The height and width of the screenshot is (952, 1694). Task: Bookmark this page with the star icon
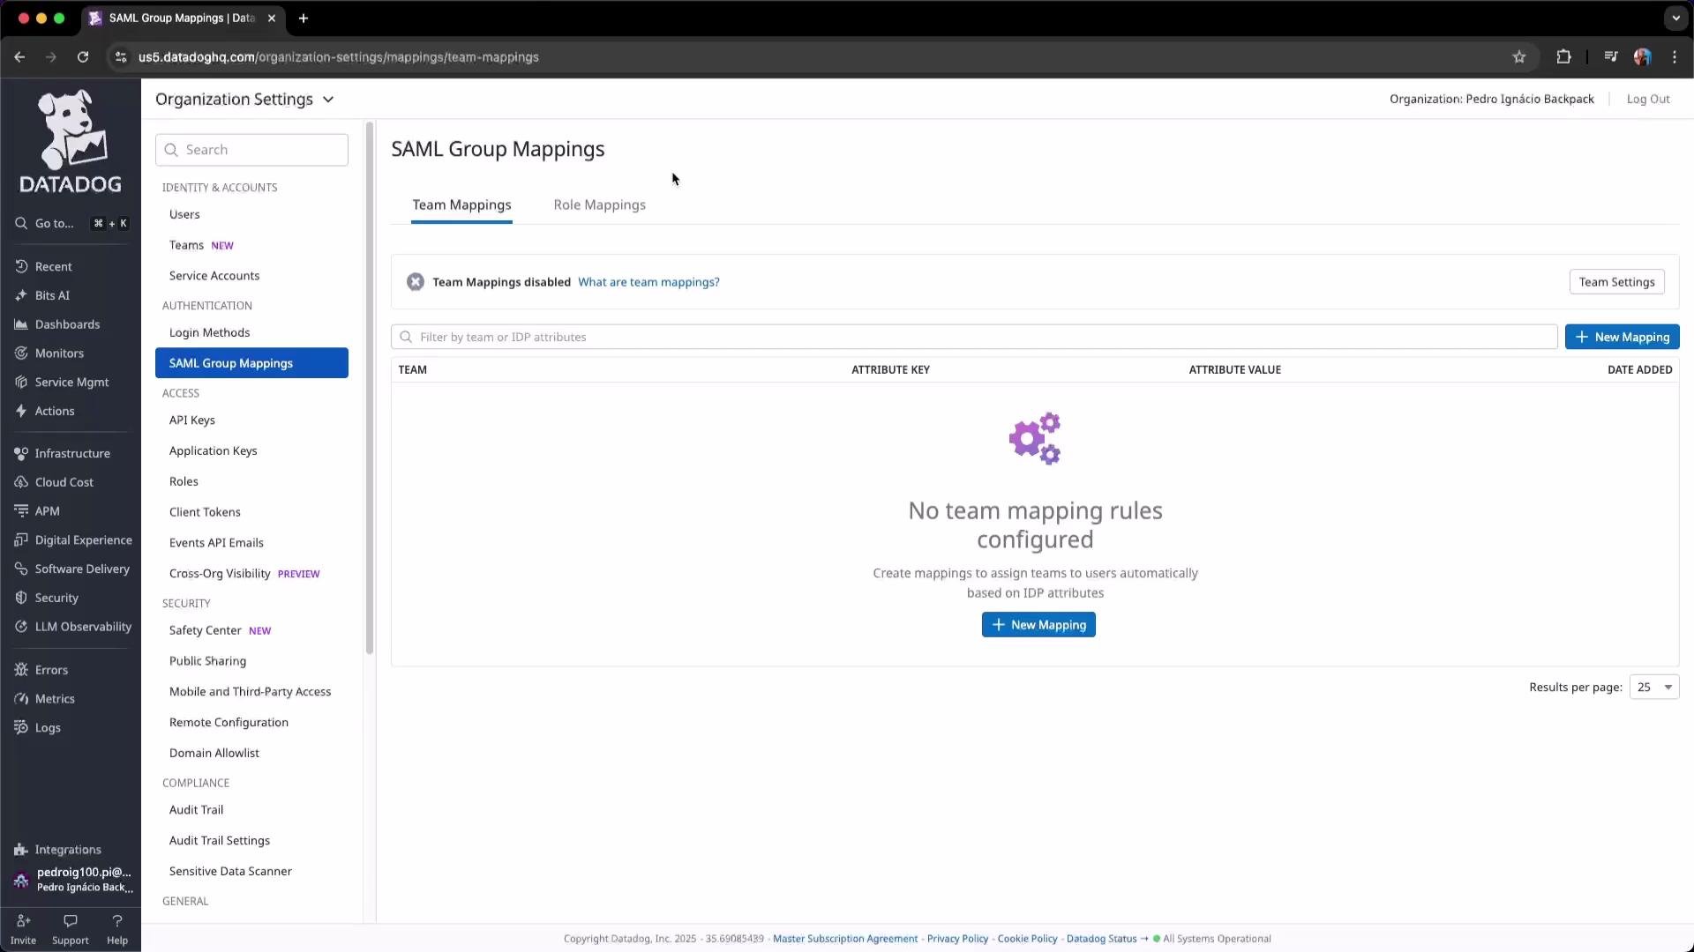point(1519,57)
